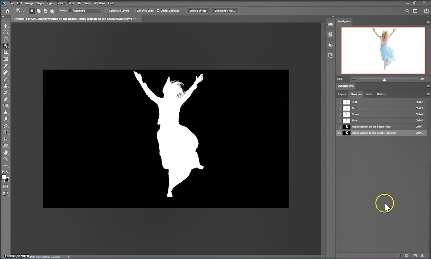
Task: Open the Navigator panel flyout menu
Action: pos(428,22)
